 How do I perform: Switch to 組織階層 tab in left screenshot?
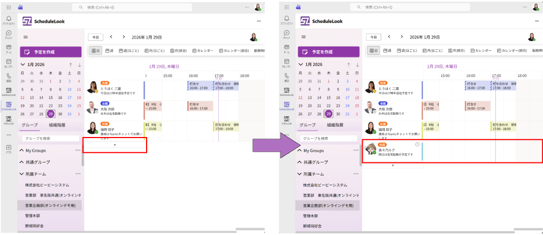coord(60,125)
